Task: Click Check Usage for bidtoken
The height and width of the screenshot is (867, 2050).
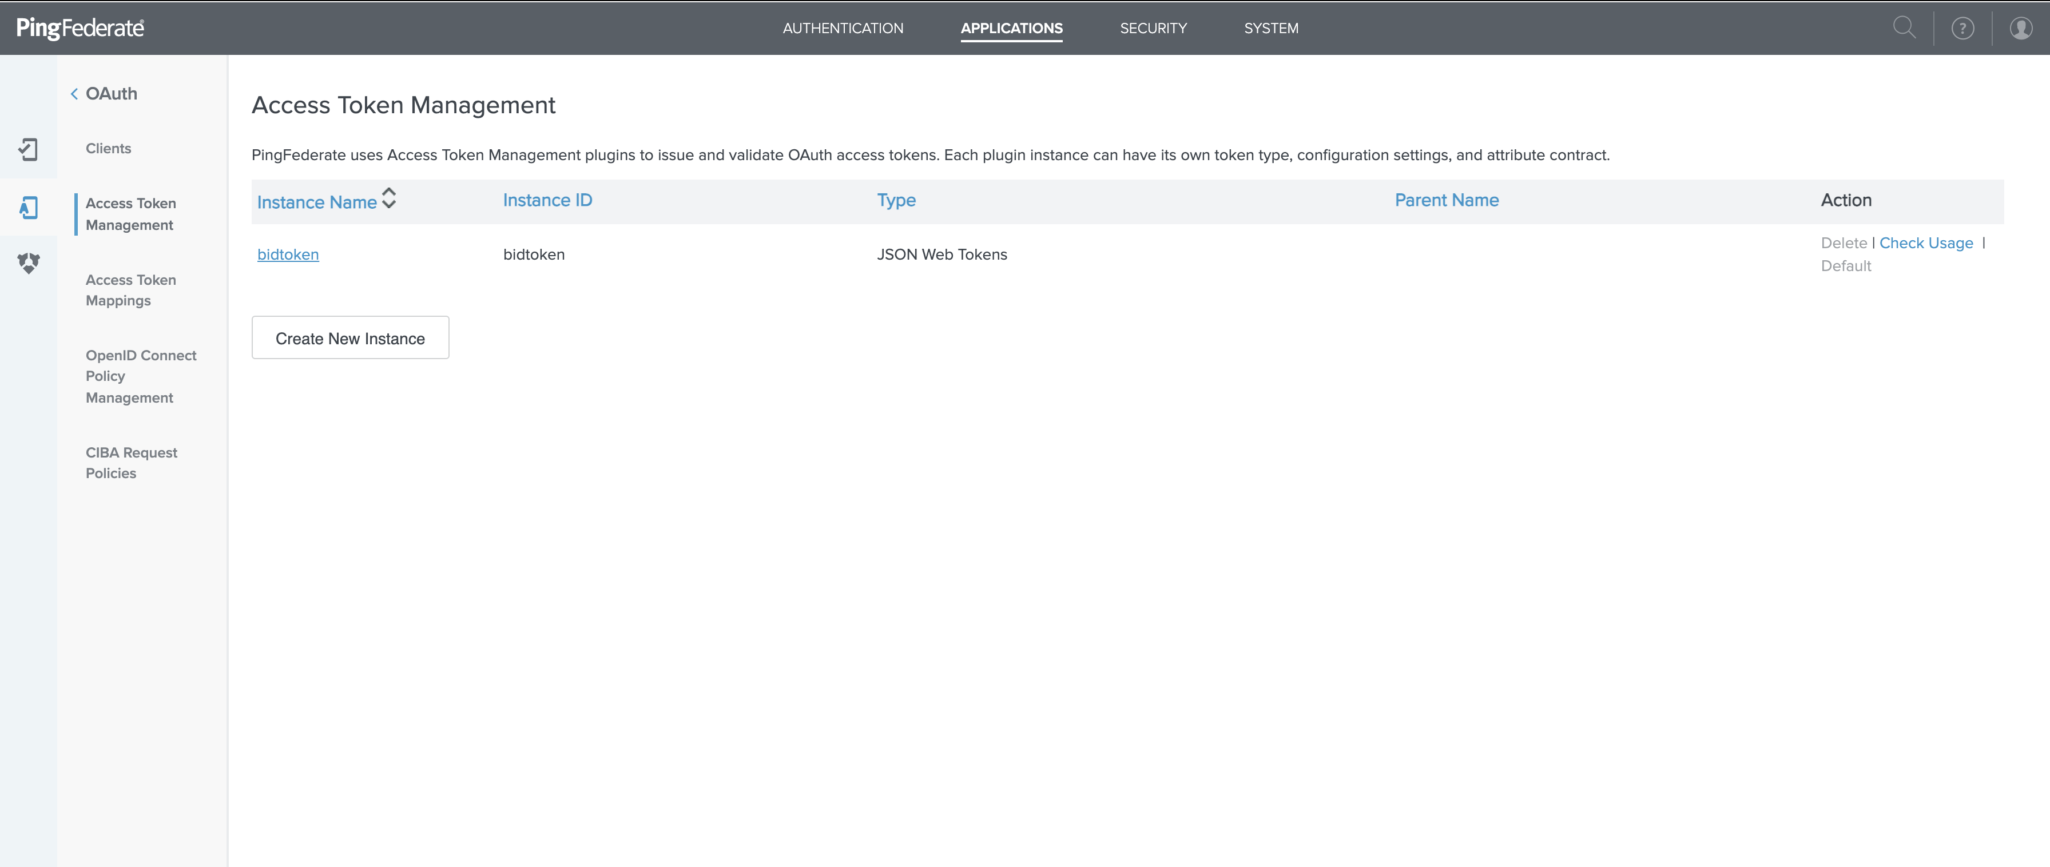Action: click(x=1925, y=244)
